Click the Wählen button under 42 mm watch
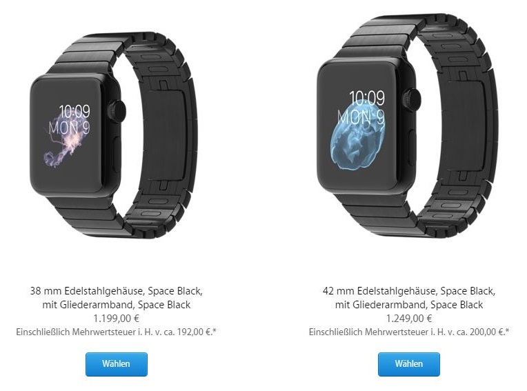 click(x=408, y=364)
